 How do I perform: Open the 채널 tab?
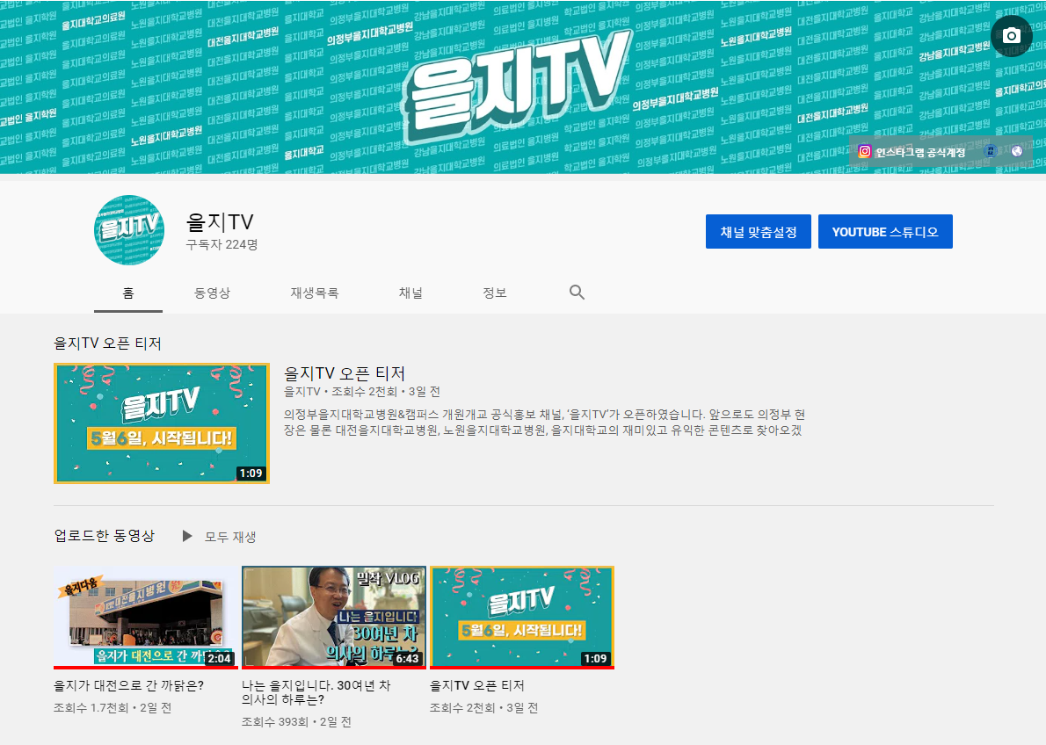(x=410, y=293)
